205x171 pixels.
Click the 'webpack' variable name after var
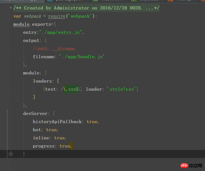click(x=32, y=16)
